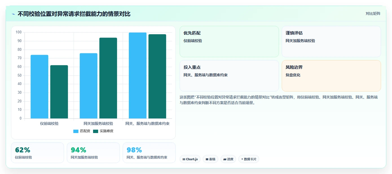The image size is (392, 174).
Task: Select 网关、服务端与数据库约束 green bar
Action: (157, 76)
